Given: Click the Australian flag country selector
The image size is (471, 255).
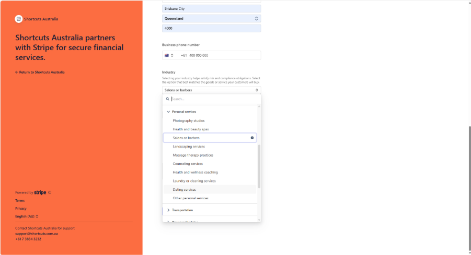Looking at the screenshot, I should tap(169, 55).
